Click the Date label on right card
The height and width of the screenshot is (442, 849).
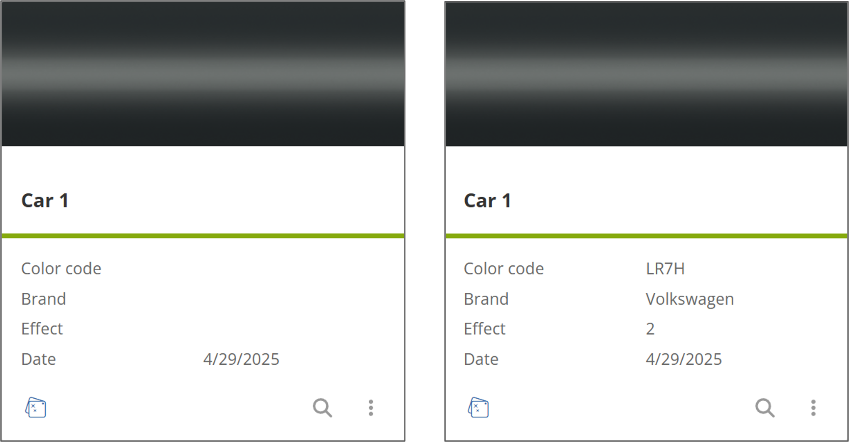point(481,359)
